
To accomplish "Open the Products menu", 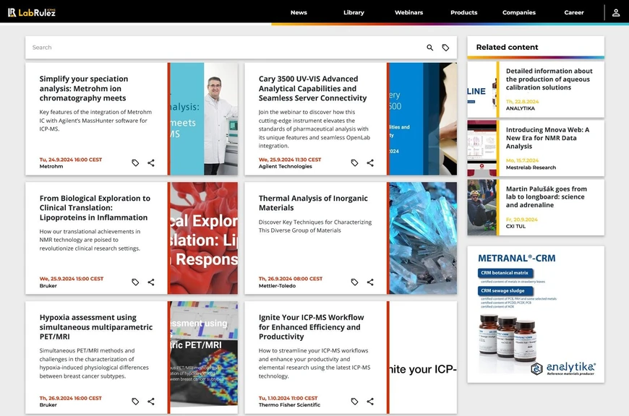I will tap(463, 12).
